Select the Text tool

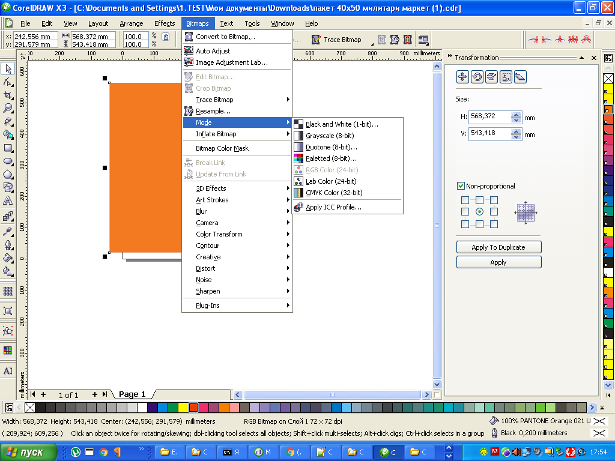pos(8,200)
